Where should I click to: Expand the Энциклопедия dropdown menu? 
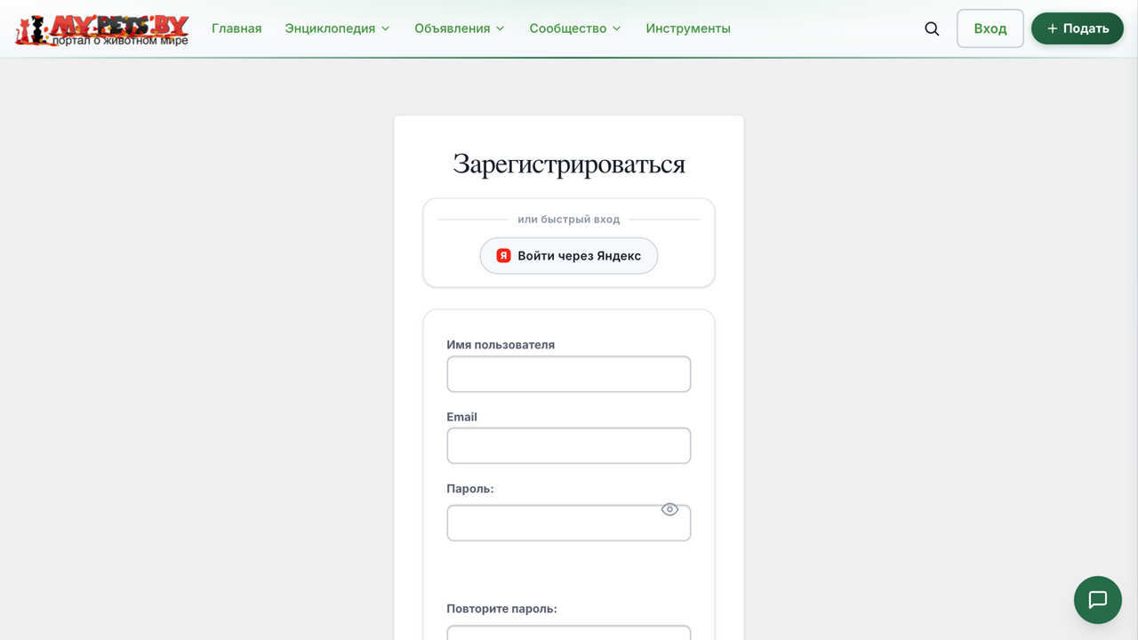337,28
